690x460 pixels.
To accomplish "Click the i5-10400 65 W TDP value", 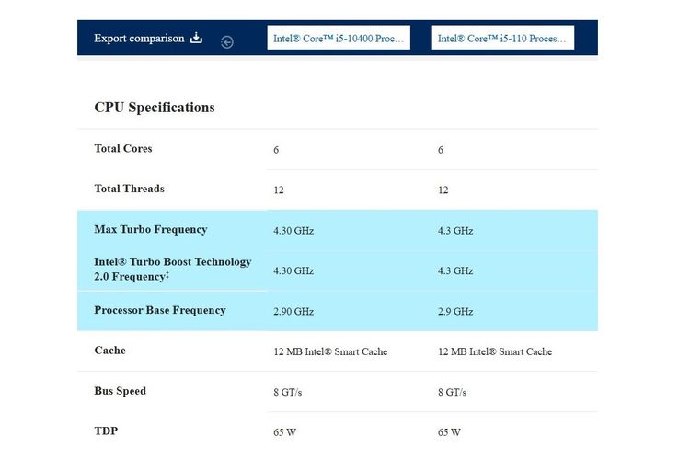I will click(284, 432).
